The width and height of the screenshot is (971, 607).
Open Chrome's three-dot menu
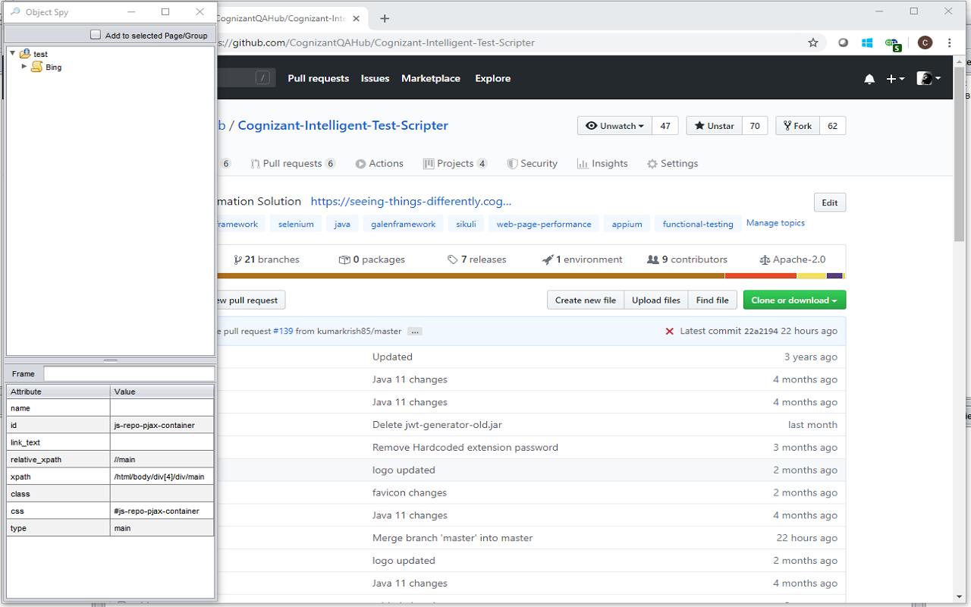pyautogui.click(x=950, y=42)
